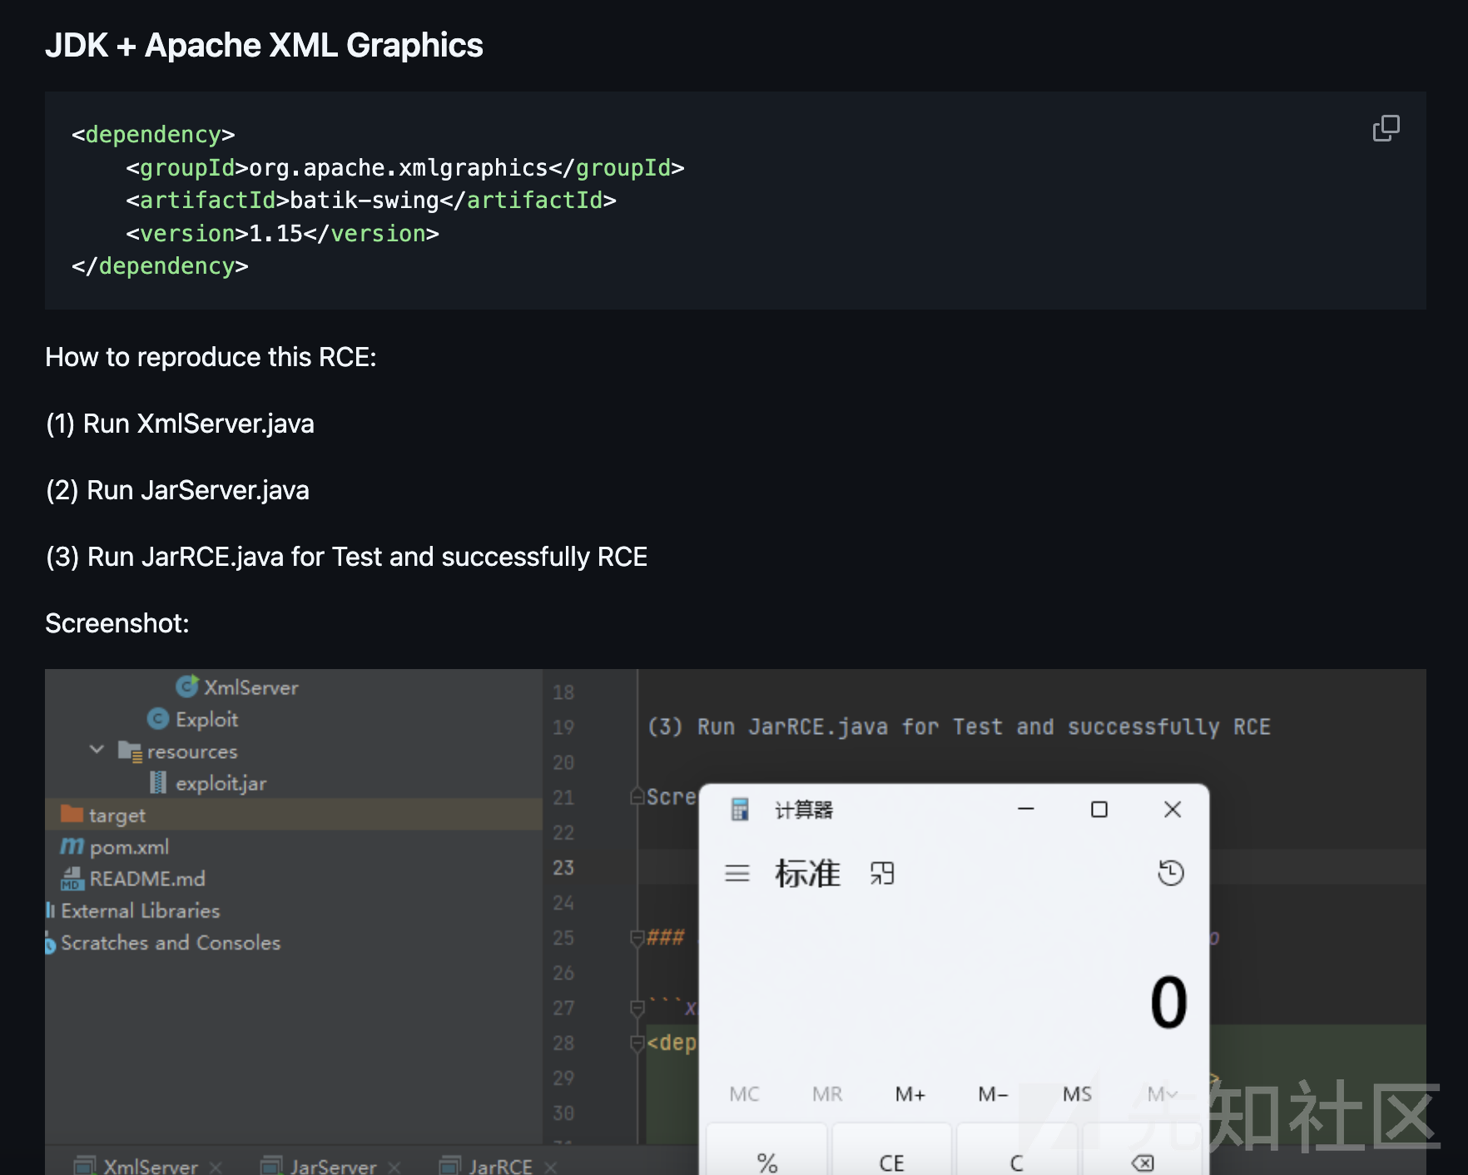Click calculator MC memory clear

click(x=744, y=1094)
